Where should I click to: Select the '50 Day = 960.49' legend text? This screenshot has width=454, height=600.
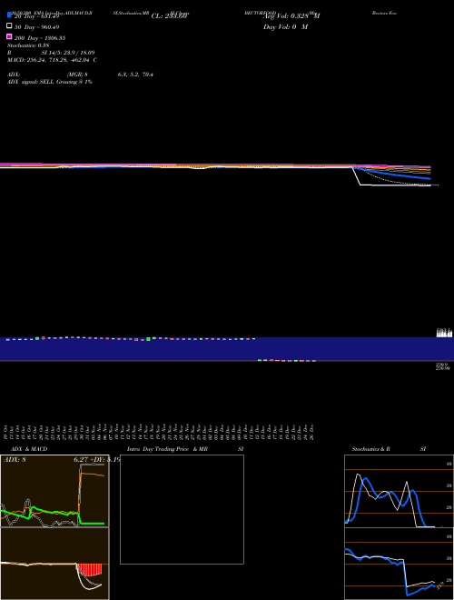pos(36,27)
